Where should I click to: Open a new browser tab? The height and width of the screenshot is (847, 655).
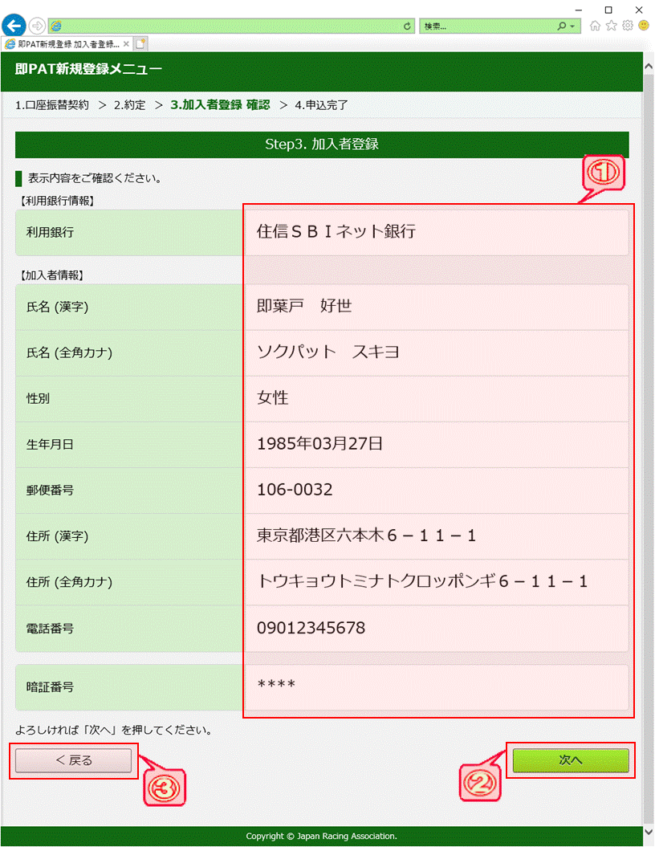click(x=141, y=43)
